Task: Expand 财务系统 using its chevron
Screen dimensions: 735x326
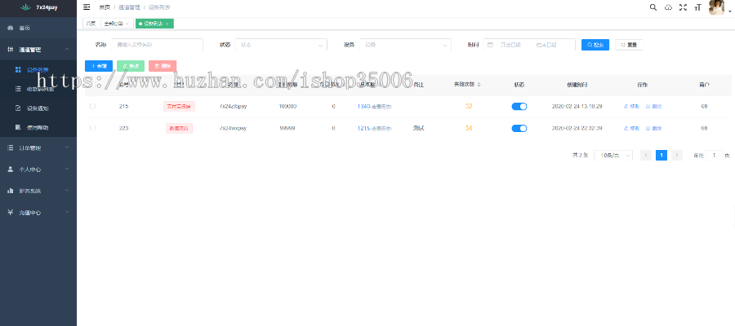Action: click(x=67, y=191)
